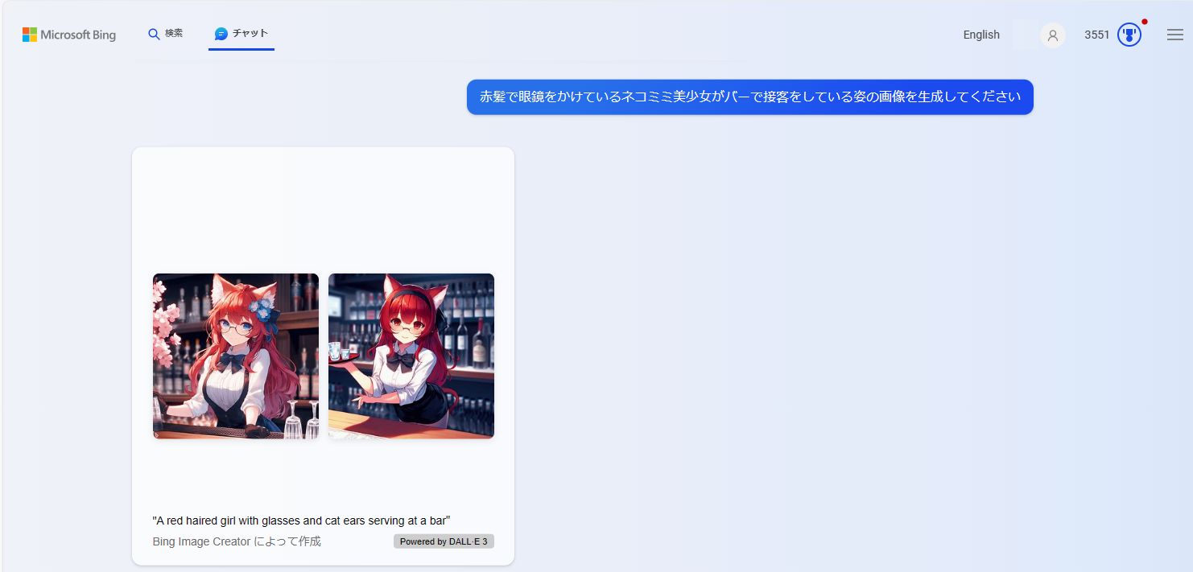This screenshot has height=572, width=1193.
Task: Click the Microsoft Bing logo
Action: click(68, 35)
